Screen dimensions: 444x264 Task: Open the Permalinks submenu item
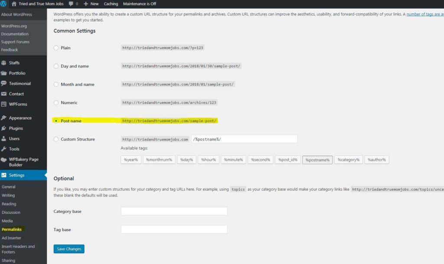12,229
